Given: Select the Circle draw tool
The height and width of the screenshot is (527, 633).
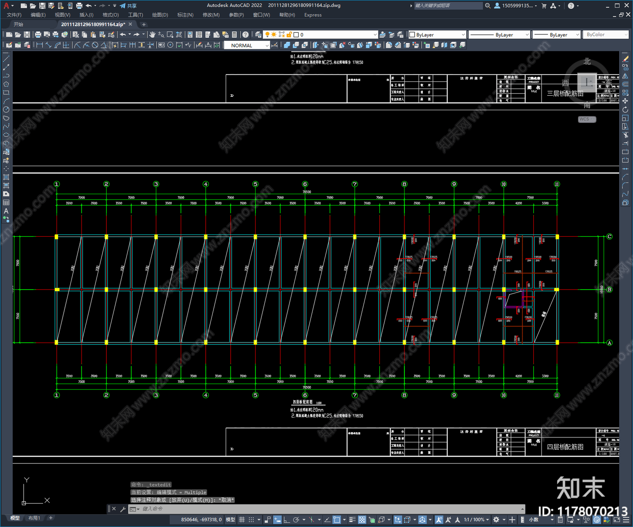Looking at the screenshot, I should 6,110.
